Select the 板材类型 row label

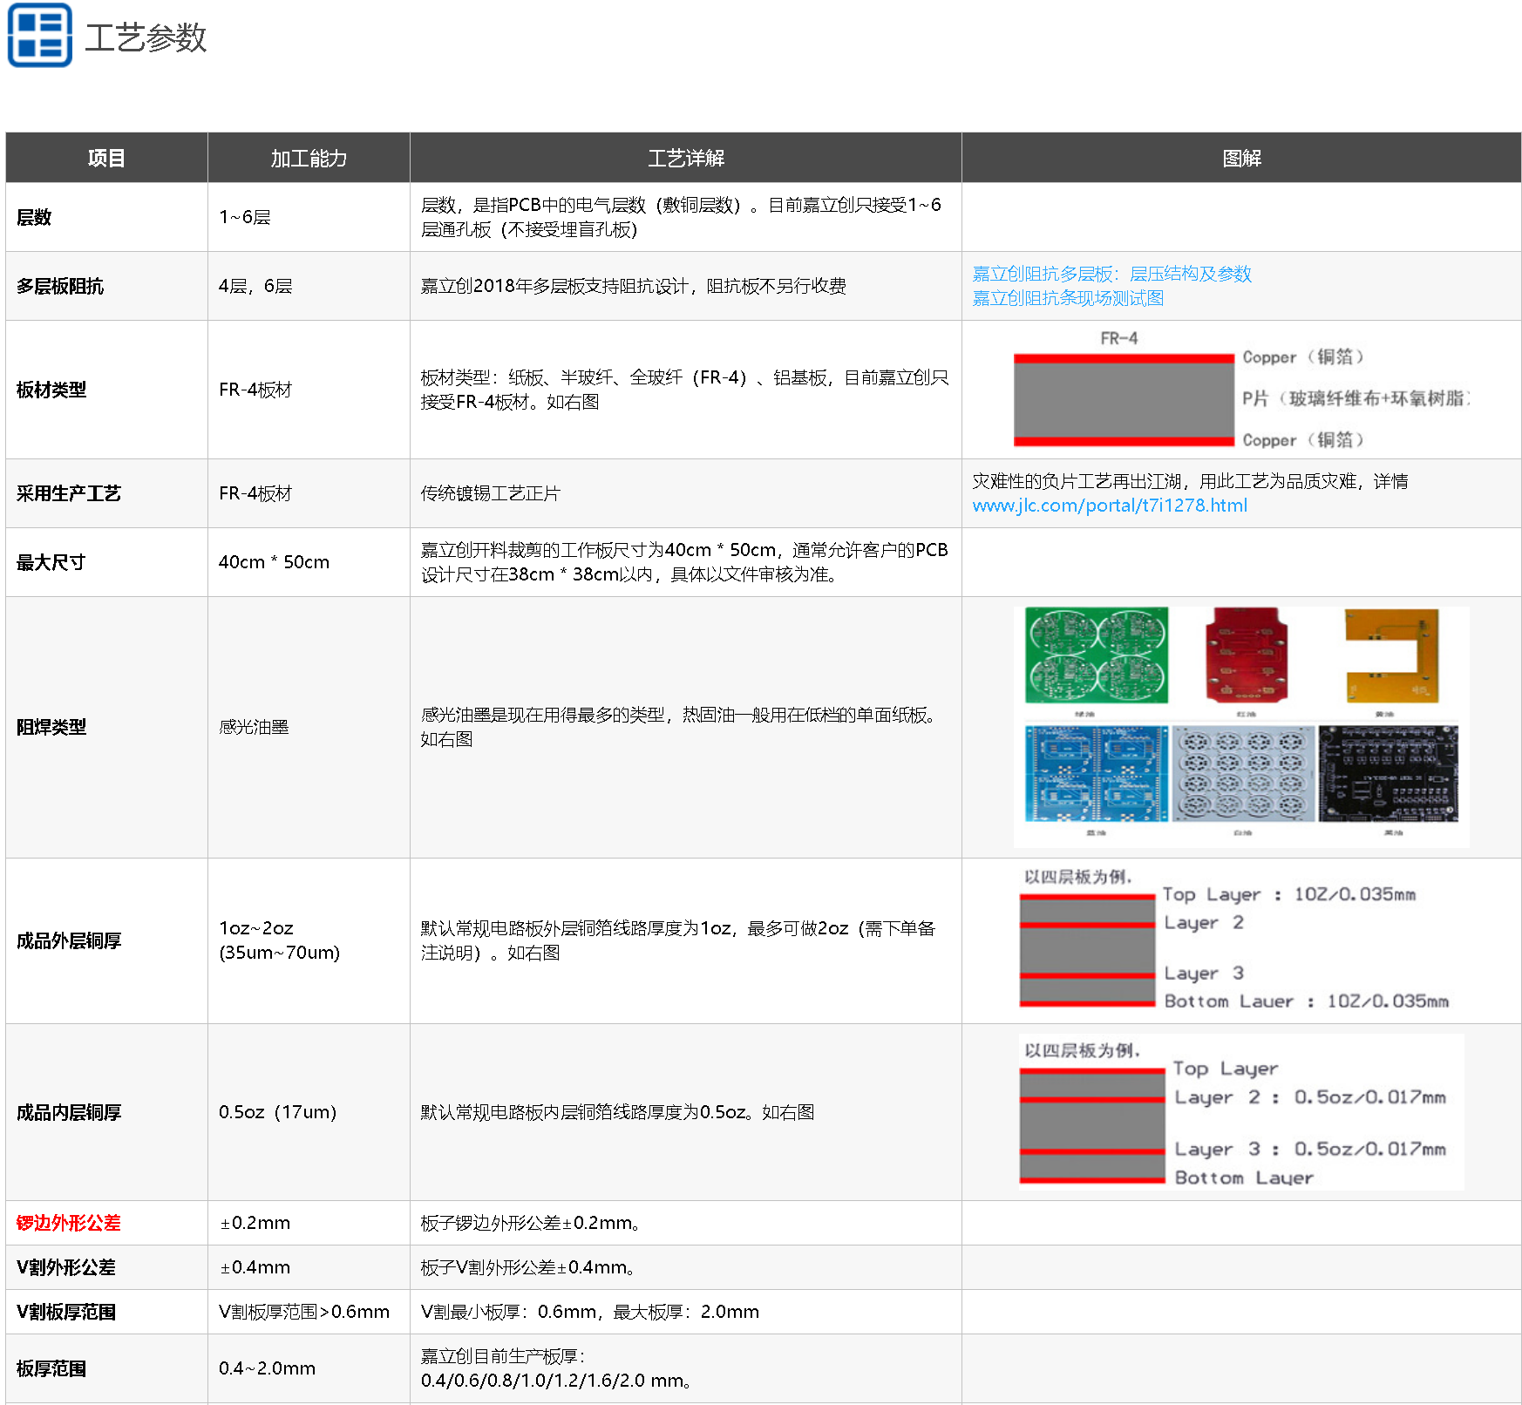pyautogui.click(x=51, y=390)
